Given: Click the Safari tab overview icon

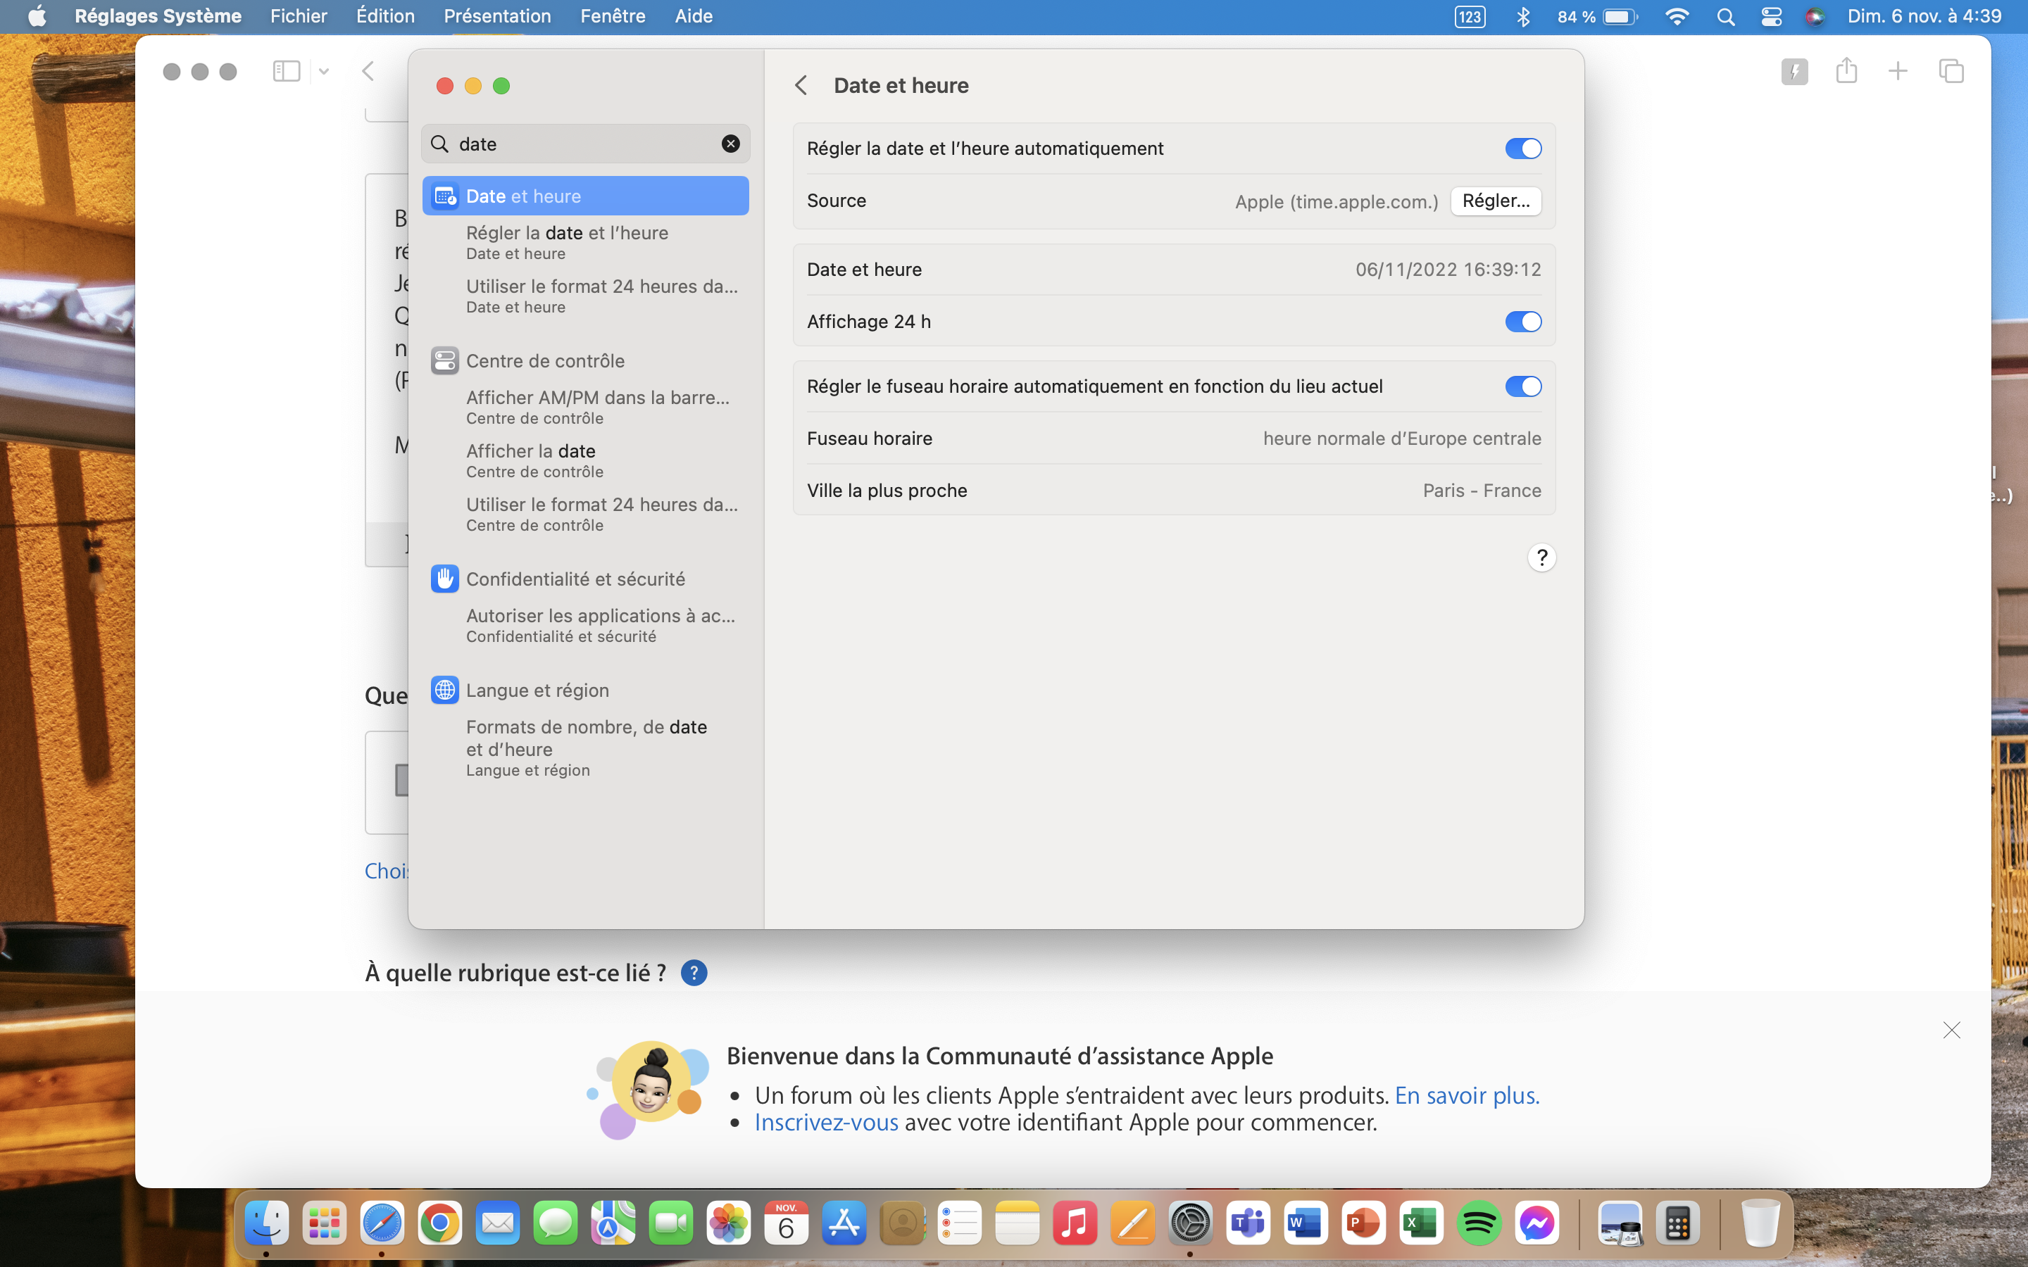Looking at the screenshot, I should (1951, 71).
